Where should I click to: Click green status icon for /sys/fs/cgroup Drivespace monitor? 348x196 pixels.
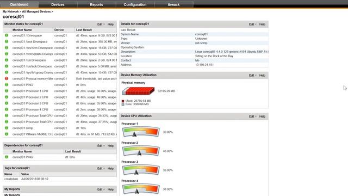pyautogui.click(x=7, y=72)
